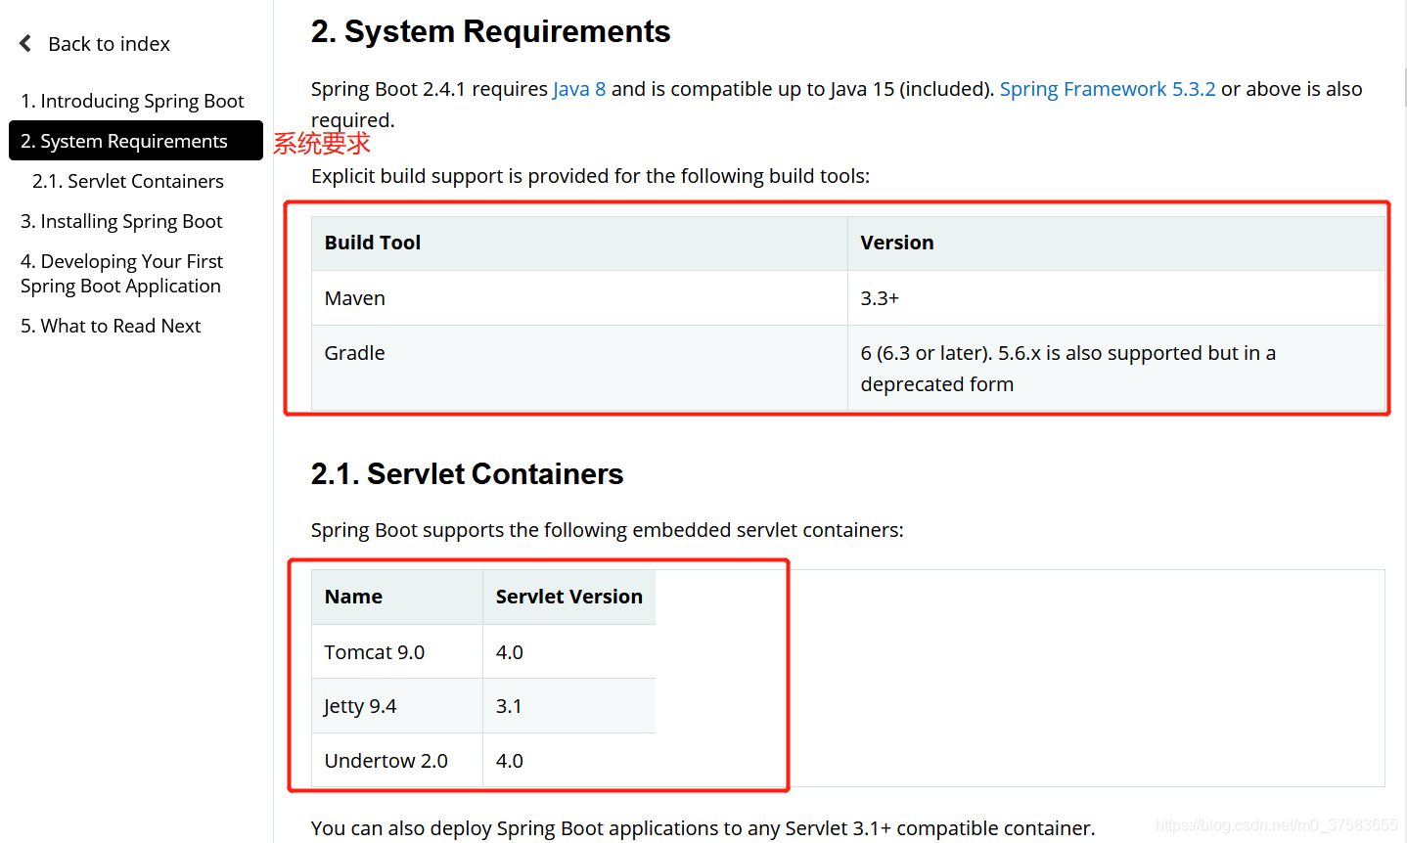Open 1. Introducing Spring Boot section
The image size is (1407, 843).
click(x=132, y=101)
